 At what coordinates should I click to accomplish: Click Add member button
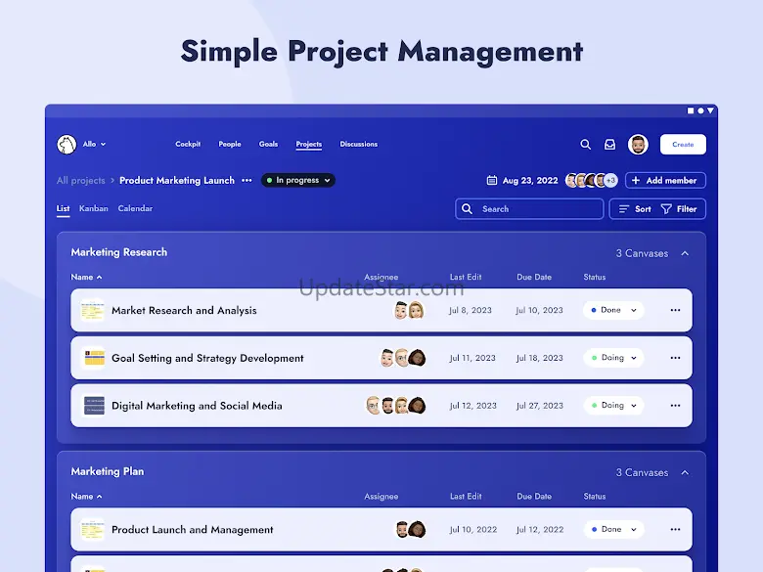pyautogui.click(x=665, y=181)
